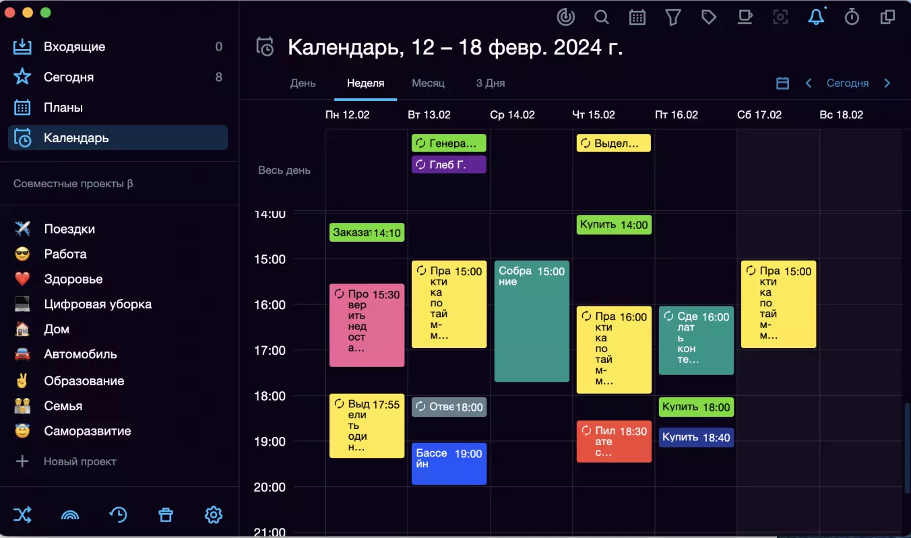This screenshot has height=538, width=911.
Task: Open the radar focus icon in top toolbar
Action: 566,18
